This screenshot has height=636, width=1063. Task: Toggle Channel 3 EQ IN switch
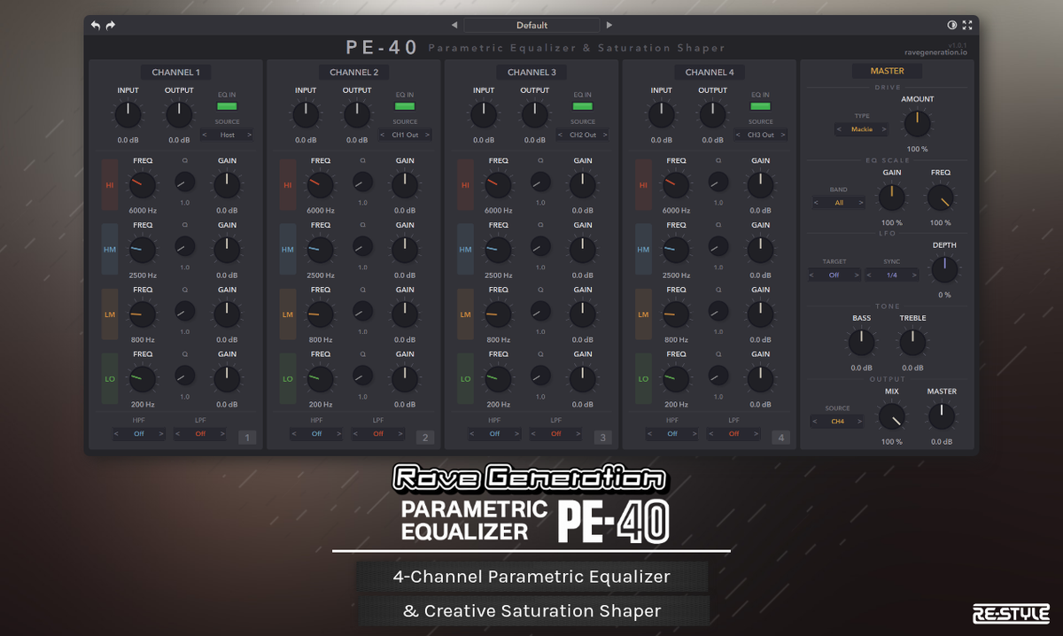[x=583, y=106]
